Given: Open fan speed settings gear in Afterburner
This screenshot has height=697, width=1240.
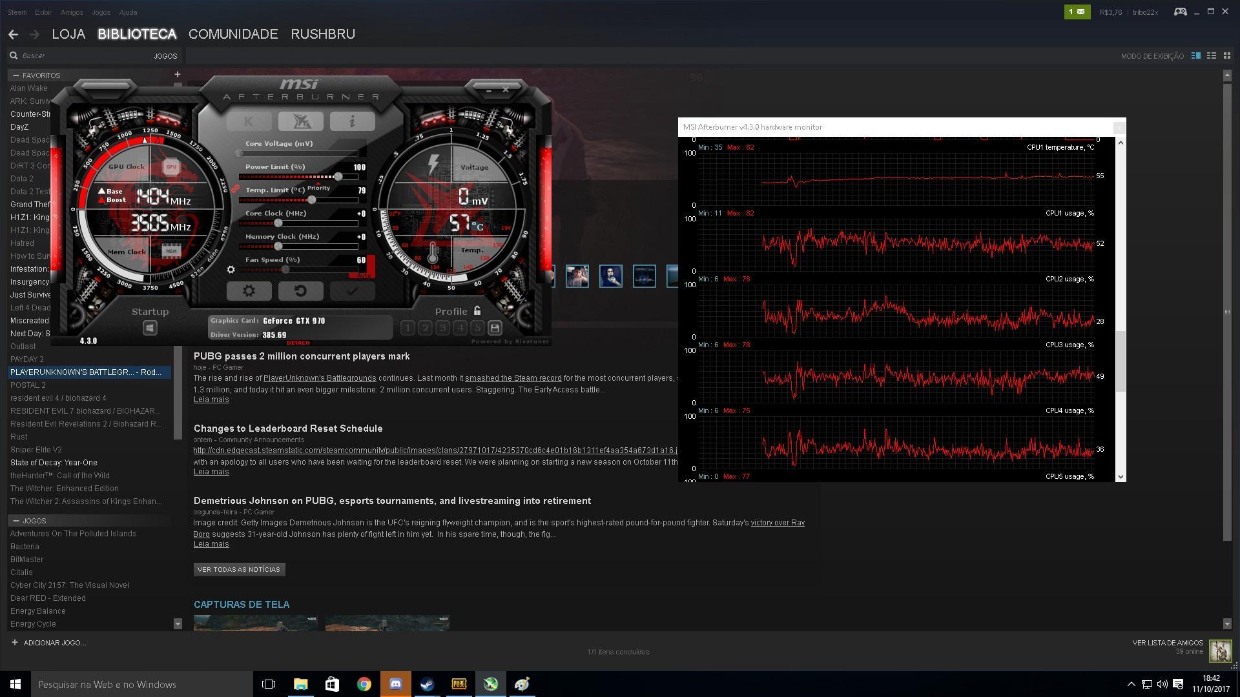Looking at the screenshot, I should pos(231,270).
